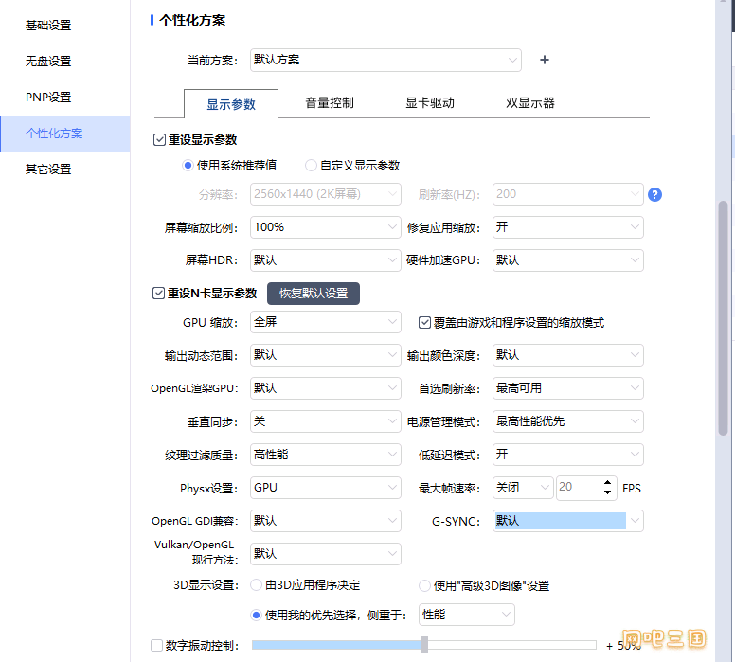Open the Vulkan/OpenGL 现行方法 dropdown
Screen dimensions: 735x662
[x=326, y=554]
